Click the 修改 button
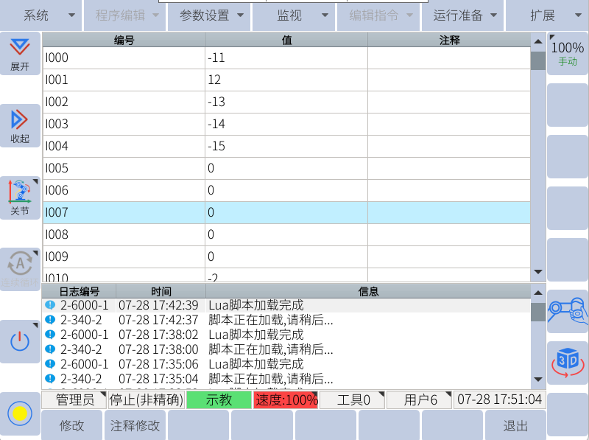This screenshot has width=589, height=440. coord(71,426)
